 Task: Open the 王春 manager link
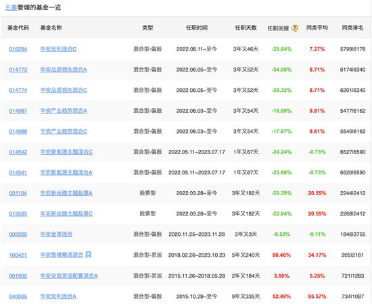pyautogui.click(x=11, y=7)
